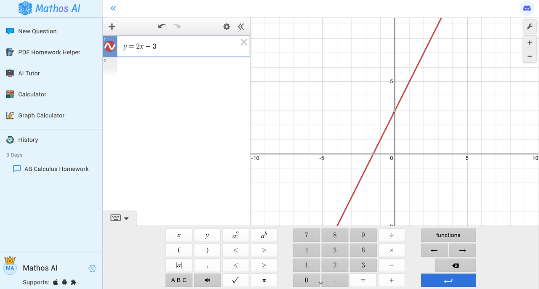
Task: Click the Discord icon in top right
Action: [527, 8]
